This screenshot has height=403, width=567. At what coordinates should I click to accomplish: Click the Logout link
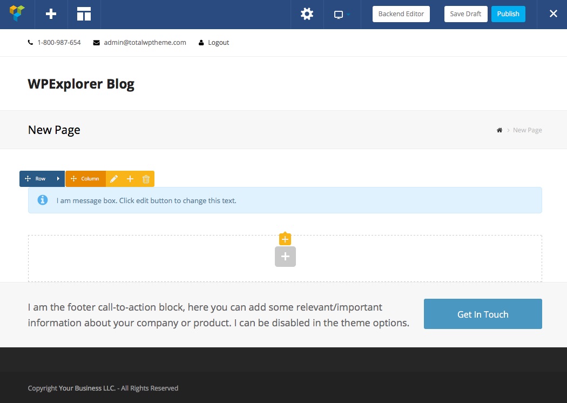218,42
